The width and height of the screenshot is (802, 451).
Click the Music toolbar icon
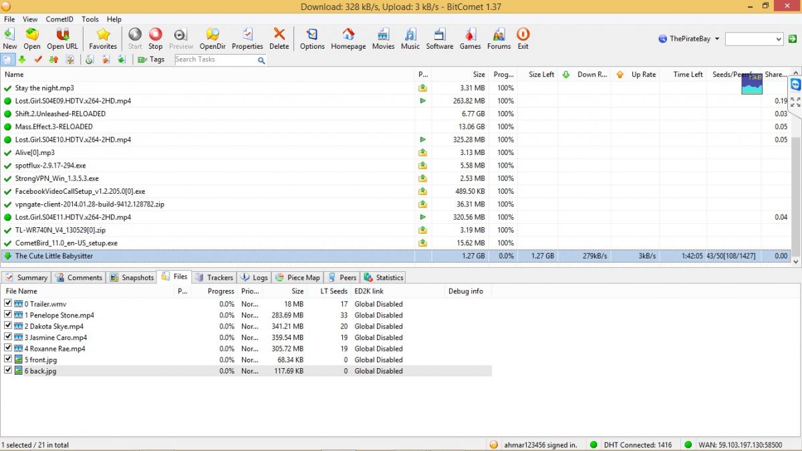[410, 39]
